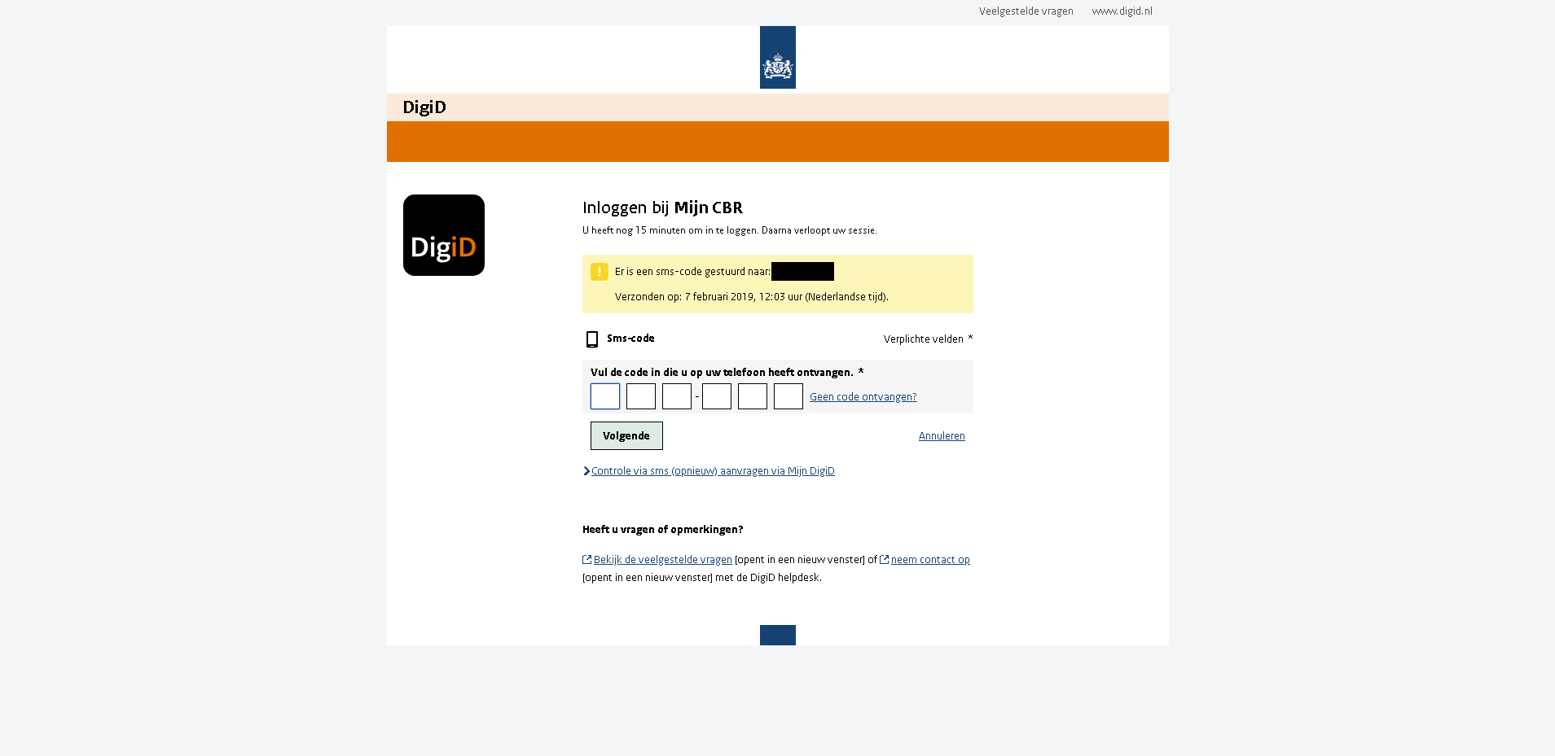Viewport: 1555px width, 756px height.
Task: Click the Er is een sms-code gestuurd naar text
Action: pos(692,272)
